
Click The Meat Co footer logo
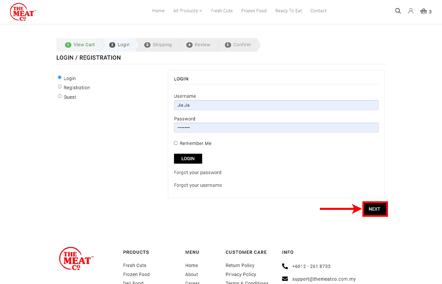tap(76, 258)
